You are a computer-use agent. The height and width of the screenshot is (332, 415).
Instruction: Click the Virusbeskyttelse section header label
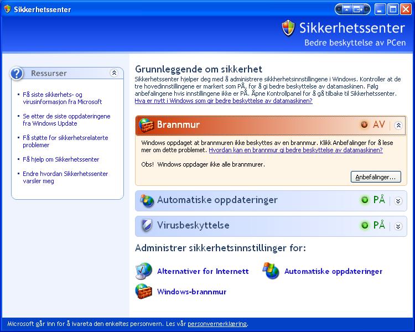coord(193,225)
